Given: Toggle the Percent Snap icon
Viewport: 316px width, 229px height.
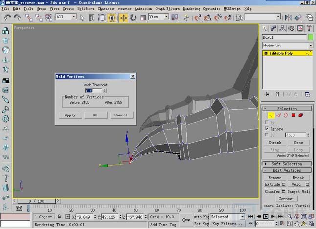Looking at the screenshot, I should pyautogui.click(x=218, y=18).
